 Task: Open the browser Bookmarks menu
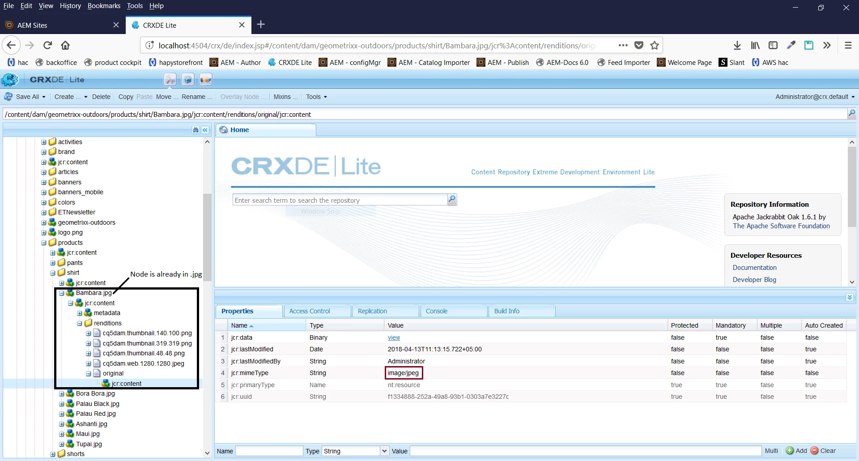click(104, 6)
